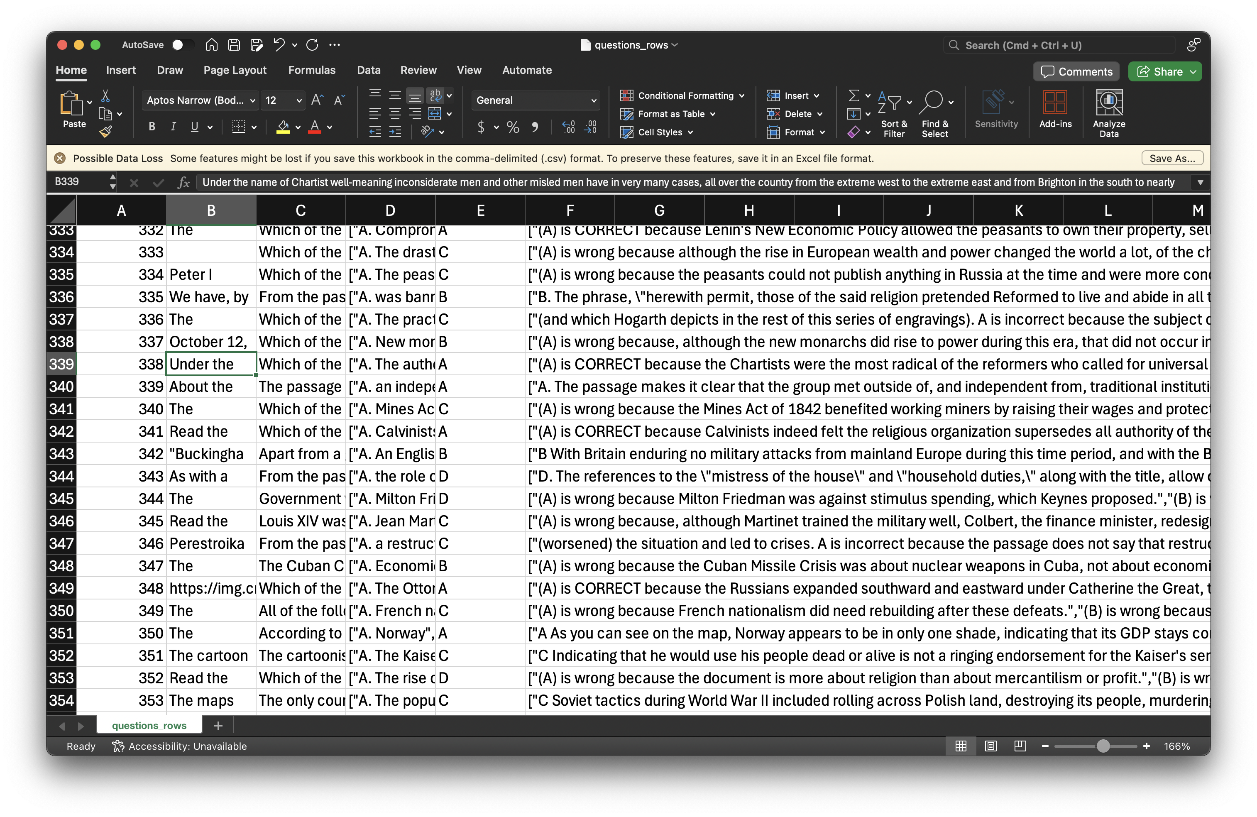Apply yellow fill color bucket
This screenshot has width=1257, height=817.
[283, 127]
